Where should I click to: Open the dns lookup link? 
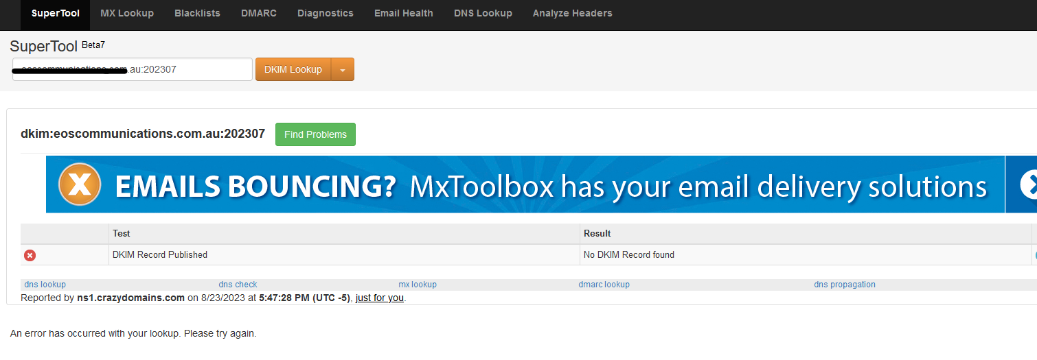(45, 285)
